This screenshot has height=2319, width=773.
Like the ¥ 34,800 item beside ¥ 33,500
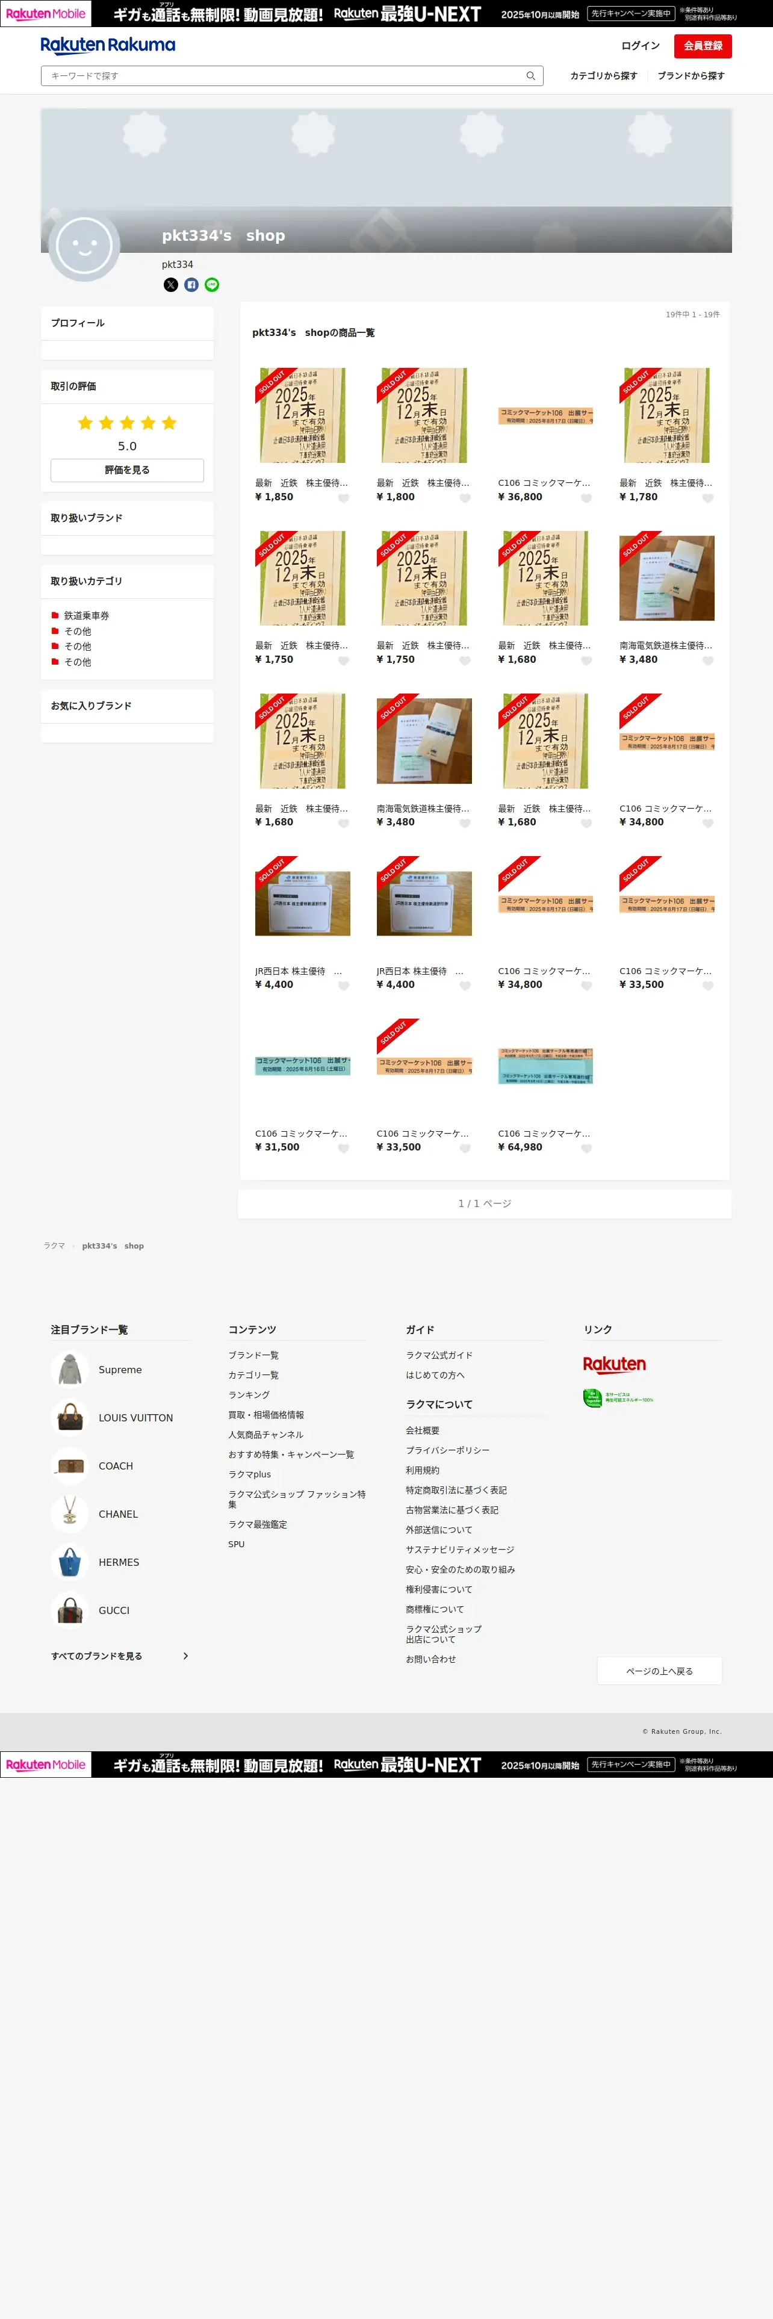pos(587,986)
